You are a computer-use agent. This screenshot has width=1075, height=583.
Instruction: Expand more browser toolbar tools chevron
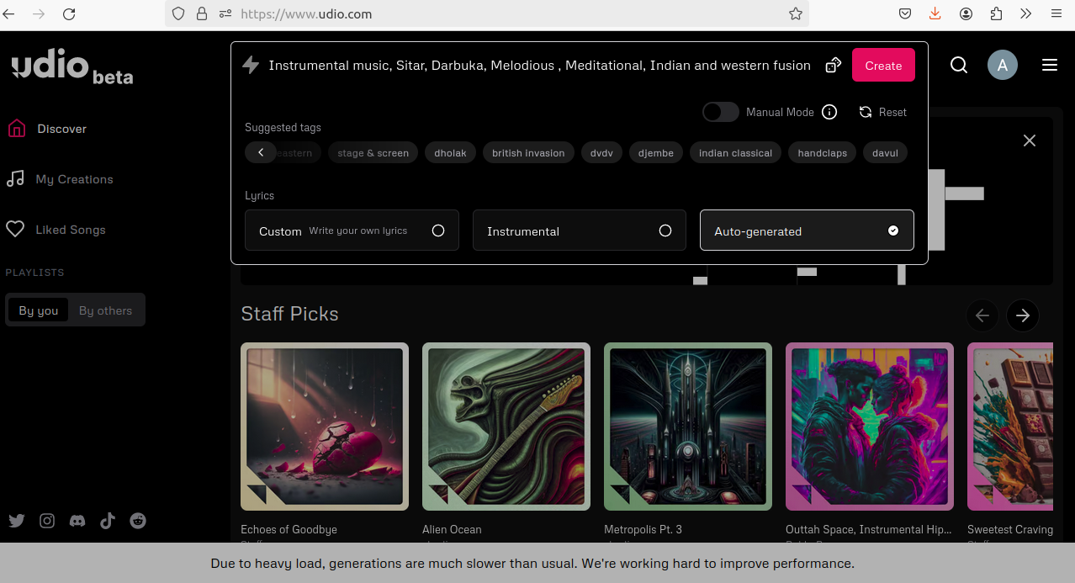[x=1026, y=13]
